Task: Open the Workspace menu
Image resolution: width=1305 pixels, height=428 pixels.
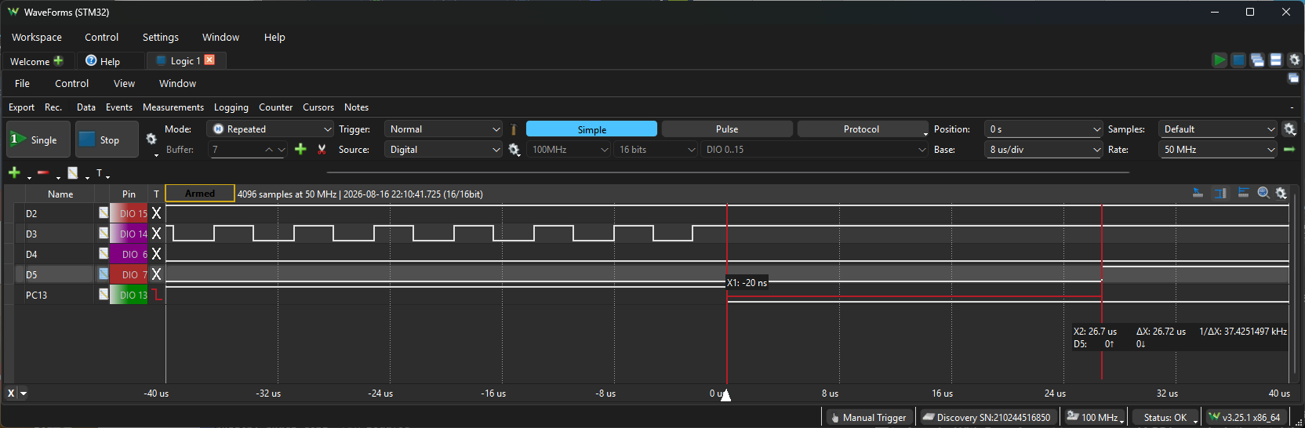Action: (37, 37)
